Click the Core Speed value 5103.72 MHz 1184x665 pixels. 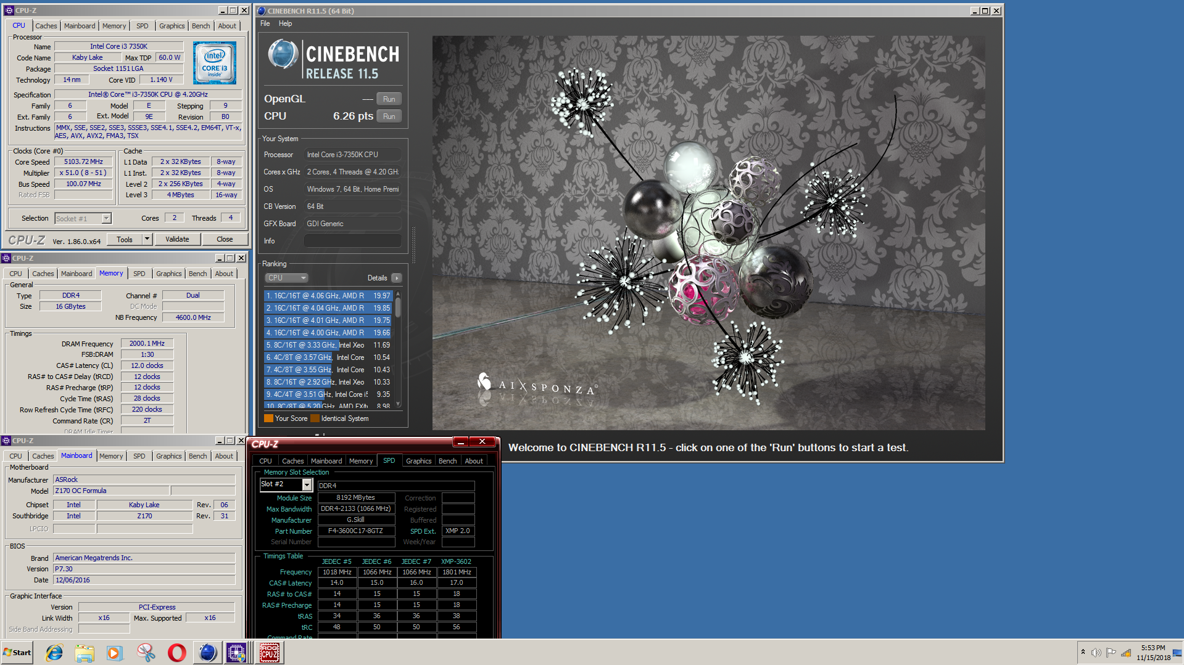pos(84,161)
